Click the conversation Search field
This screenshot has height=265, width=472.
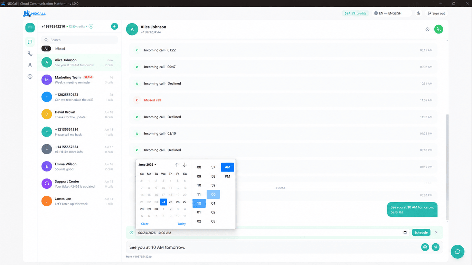(79, 40)
